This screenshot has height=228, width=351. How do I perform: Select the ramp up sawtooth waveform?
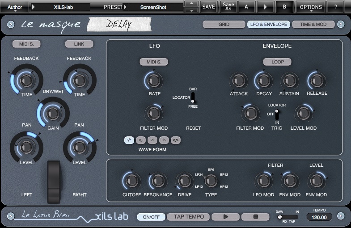(x=152, y=140)
